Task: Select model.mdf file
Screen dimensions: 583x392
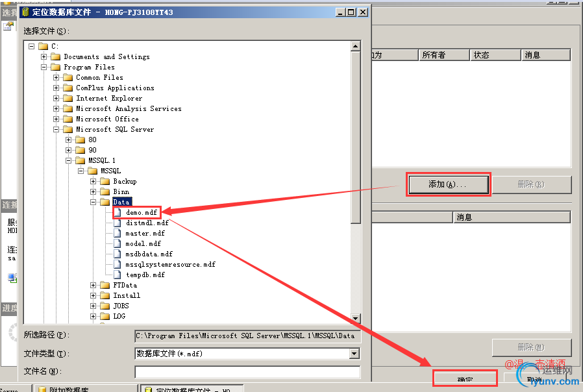Action: tap(143, 244)
